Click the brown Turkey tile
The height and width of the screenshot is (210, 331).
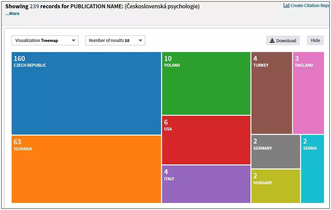(x=272, y=93)
